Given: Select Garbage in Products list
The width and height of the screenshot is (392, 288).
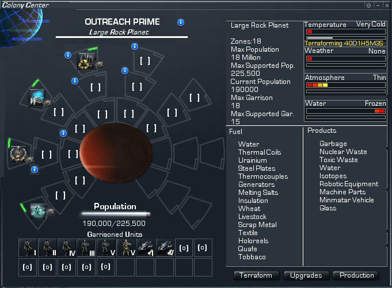Looking at the screenshot, I should pyautogui.click(x=333, y=144).
